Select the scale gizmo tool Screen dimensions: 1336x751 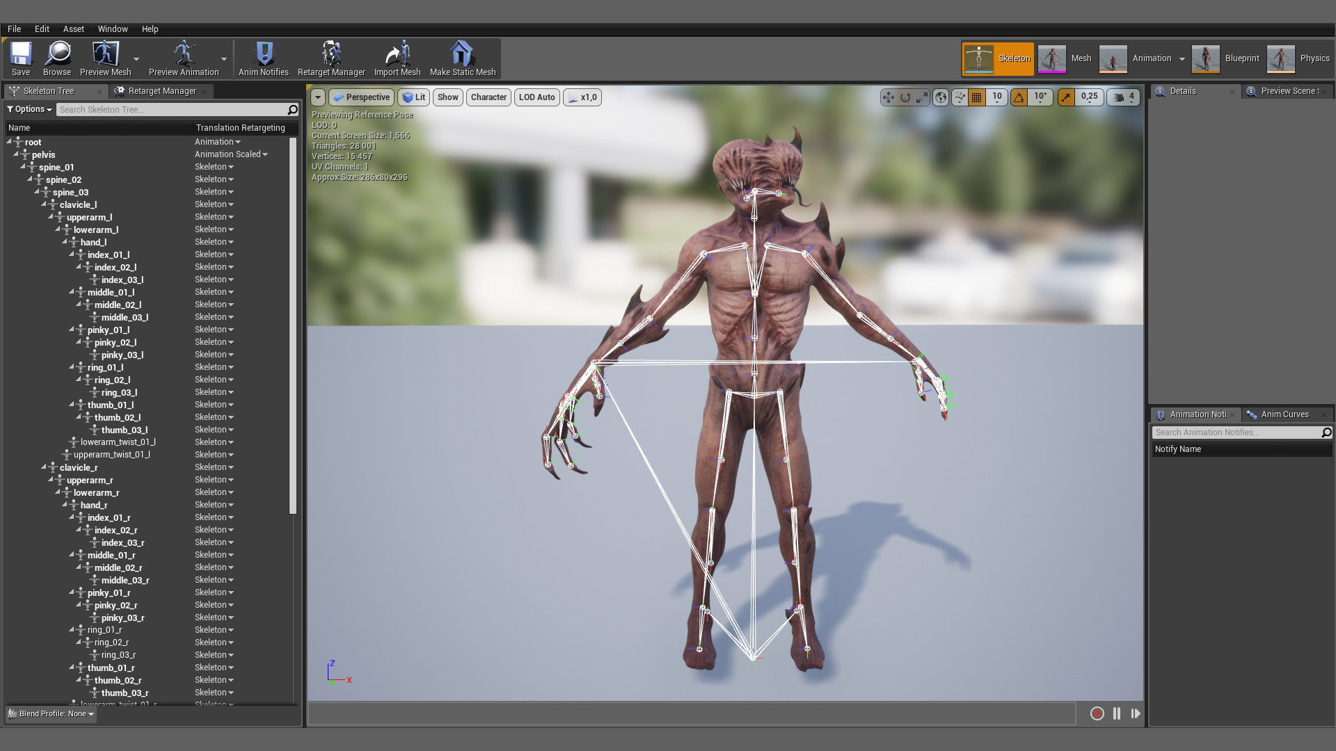pos(921,97)
